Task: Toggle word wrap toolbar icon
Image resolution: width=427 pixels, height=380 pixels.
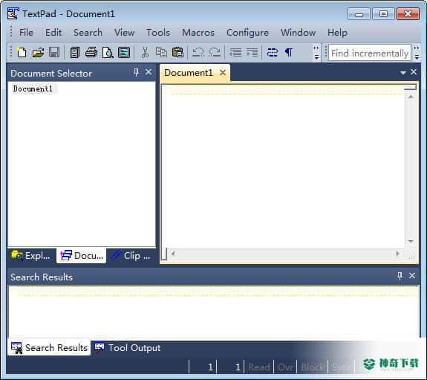Action: click(x=272, y=52)
